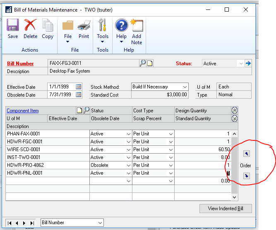Image resolution: width=276 pixels, height=230 pixels.
Task: Move component up with Order arrow
Action: (x=247, y=154)
